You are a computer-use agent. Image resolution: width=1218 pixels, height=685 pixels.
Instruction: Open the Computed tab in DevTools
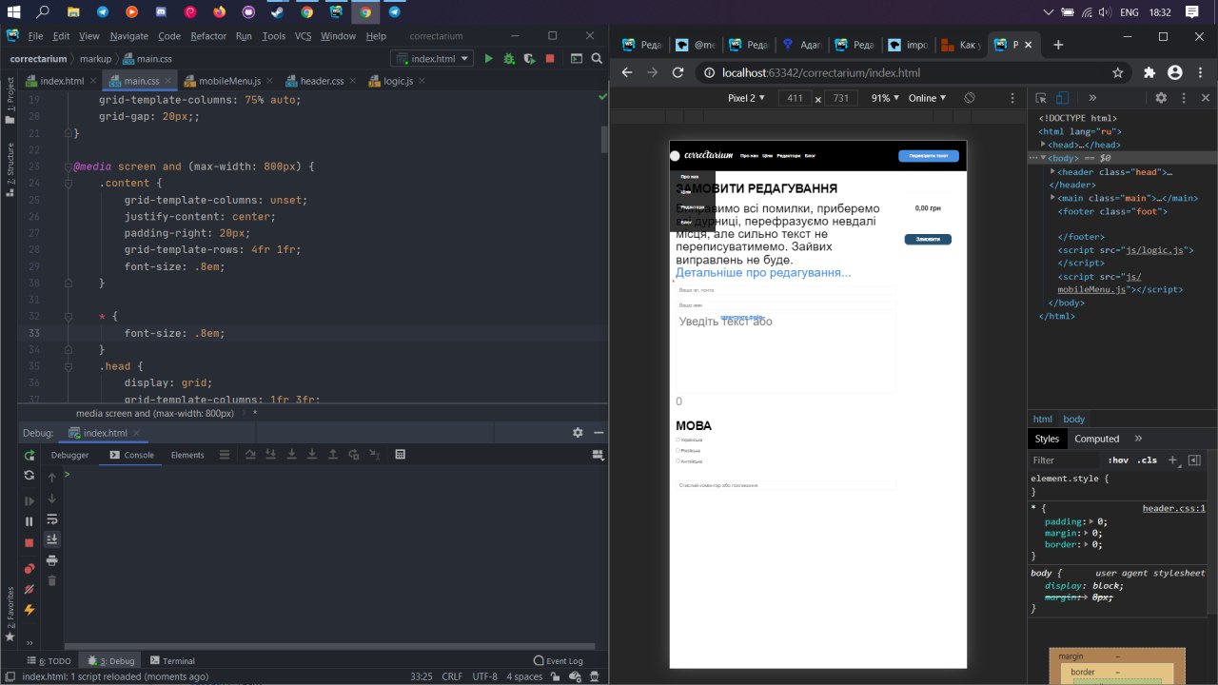1096,439
